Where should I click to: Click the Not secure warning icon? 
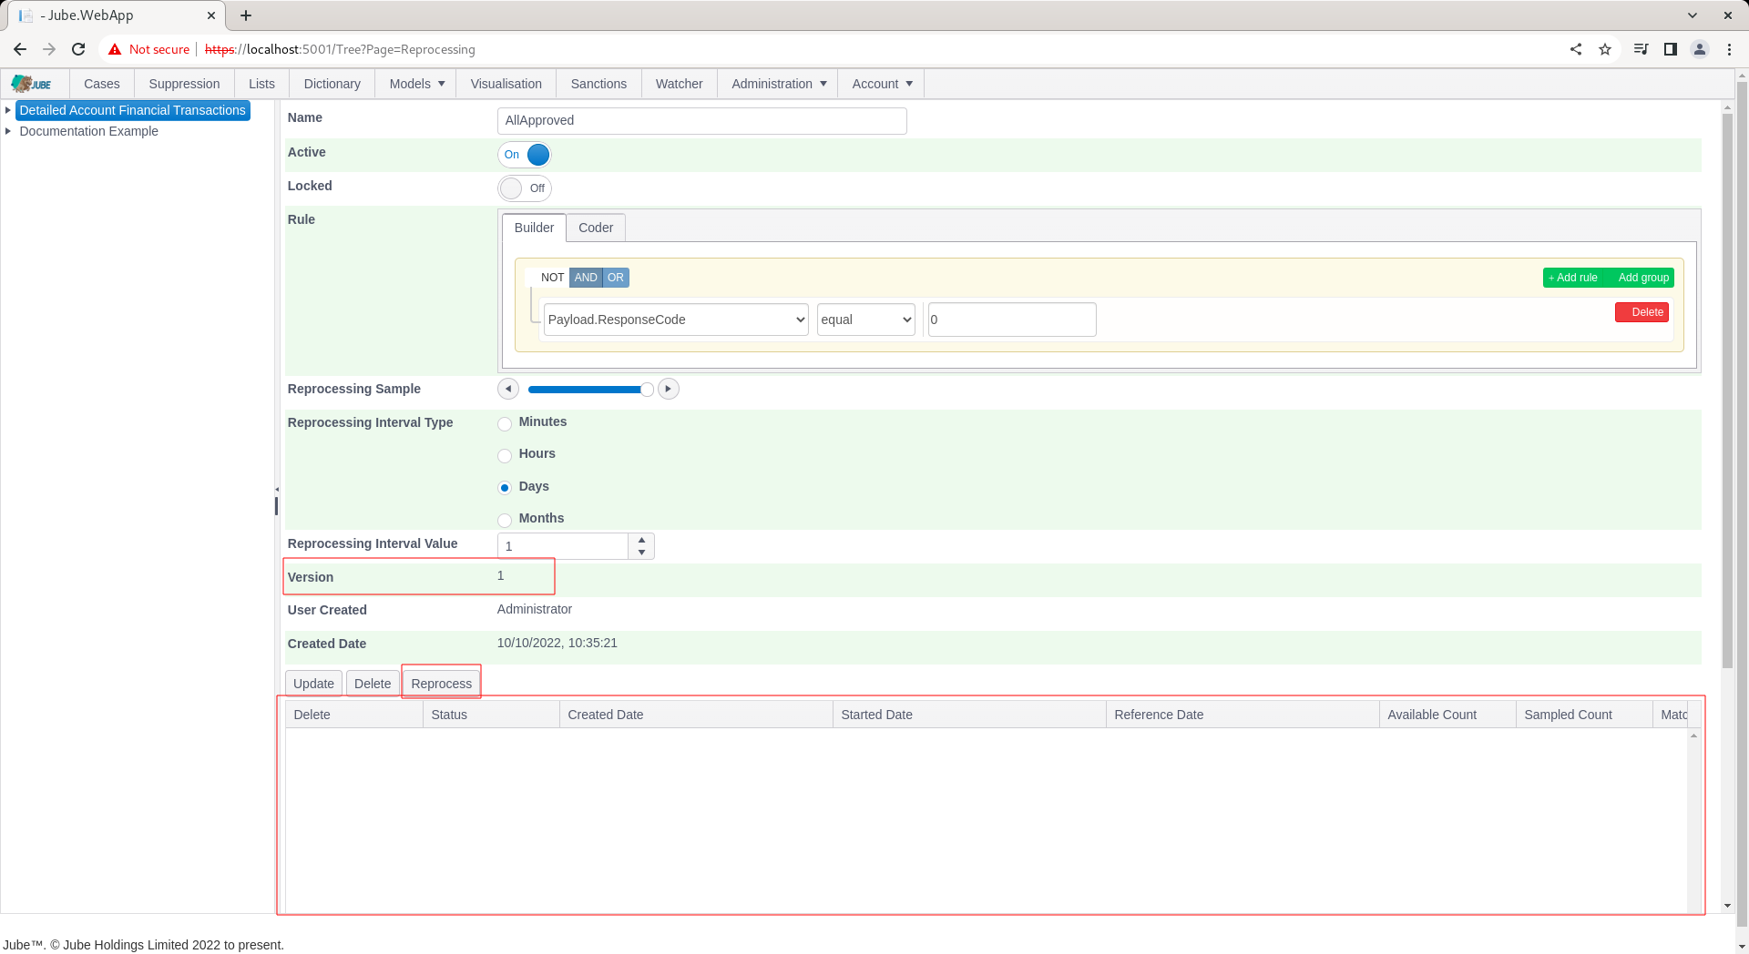(x=115, y=49)
